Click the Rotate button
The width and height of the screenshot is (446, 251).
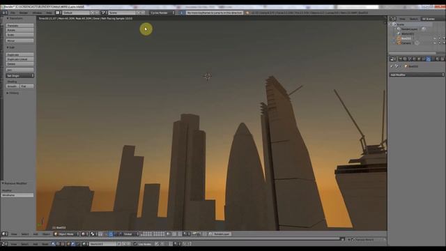pyautogui.click(x=20, y=30)
